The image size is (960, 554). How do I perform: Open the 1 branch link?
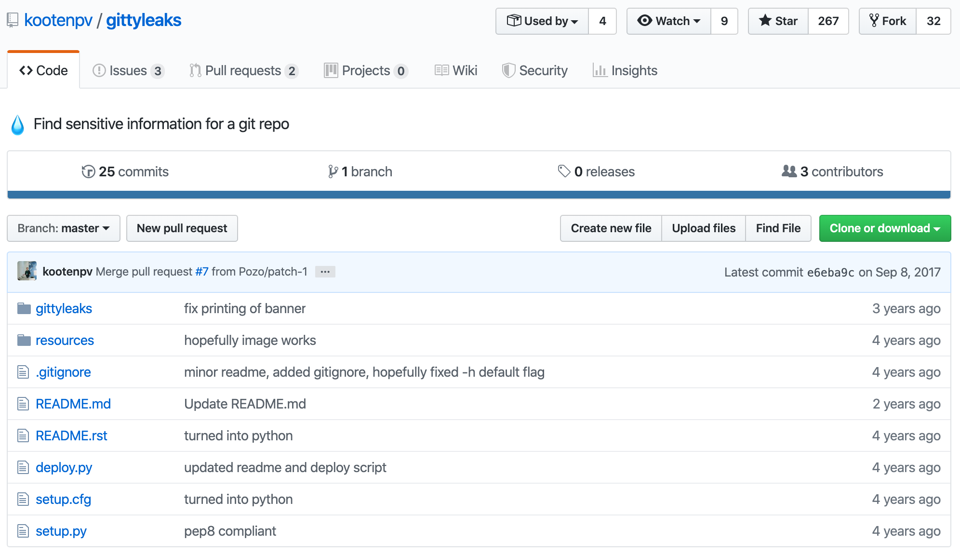(x=360, y=171)
